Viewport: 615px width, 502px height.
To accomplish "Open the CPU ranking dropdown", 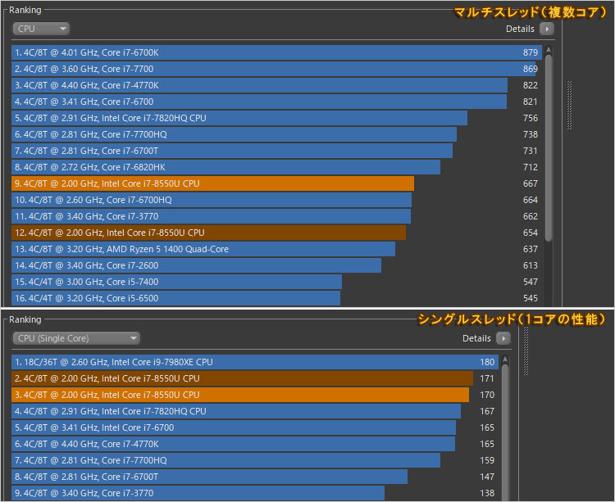I will pos(41,29).
